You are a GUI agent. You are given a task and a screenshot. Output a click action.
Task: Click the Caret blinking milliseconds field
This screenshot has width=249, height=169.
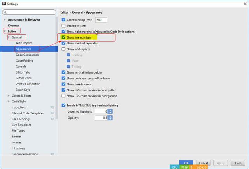[x=101, y=20]
